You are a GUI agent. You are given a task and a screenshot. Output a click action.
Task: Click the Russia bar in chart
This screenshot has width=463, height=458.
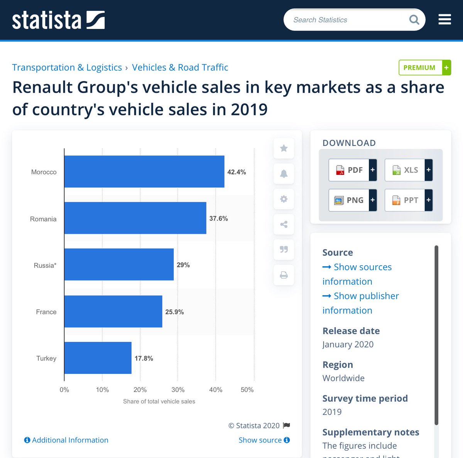(x=119, y=264)
